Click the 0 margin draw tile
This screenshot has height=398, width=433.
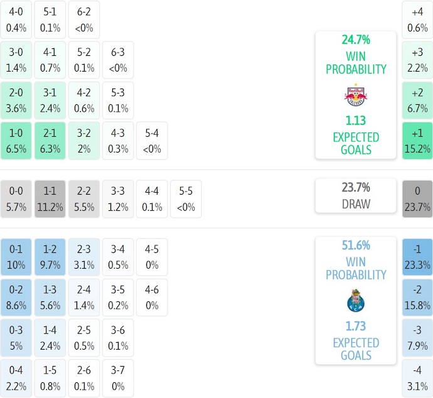[417, 198]
